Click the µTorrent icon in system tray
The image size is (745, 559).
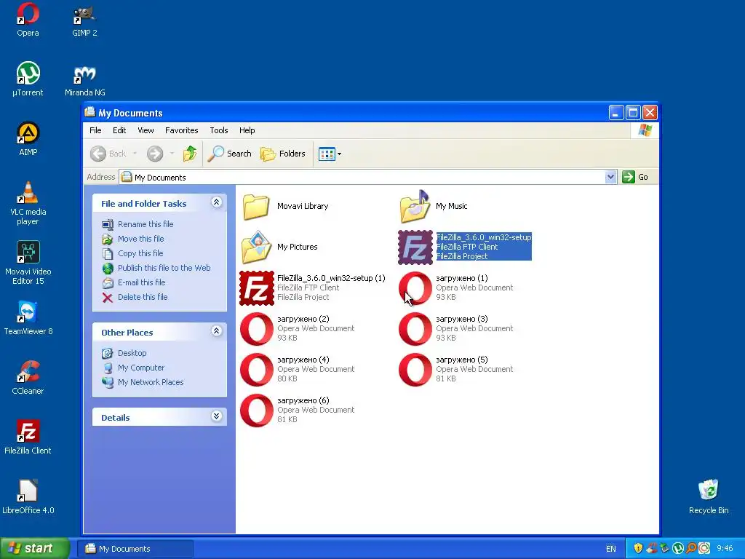[678, 549]
